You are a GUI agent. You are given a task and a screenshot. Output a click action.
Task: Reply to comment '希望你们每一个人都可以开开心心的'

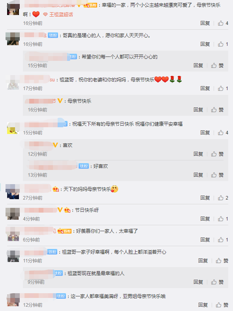pos(198,66)
